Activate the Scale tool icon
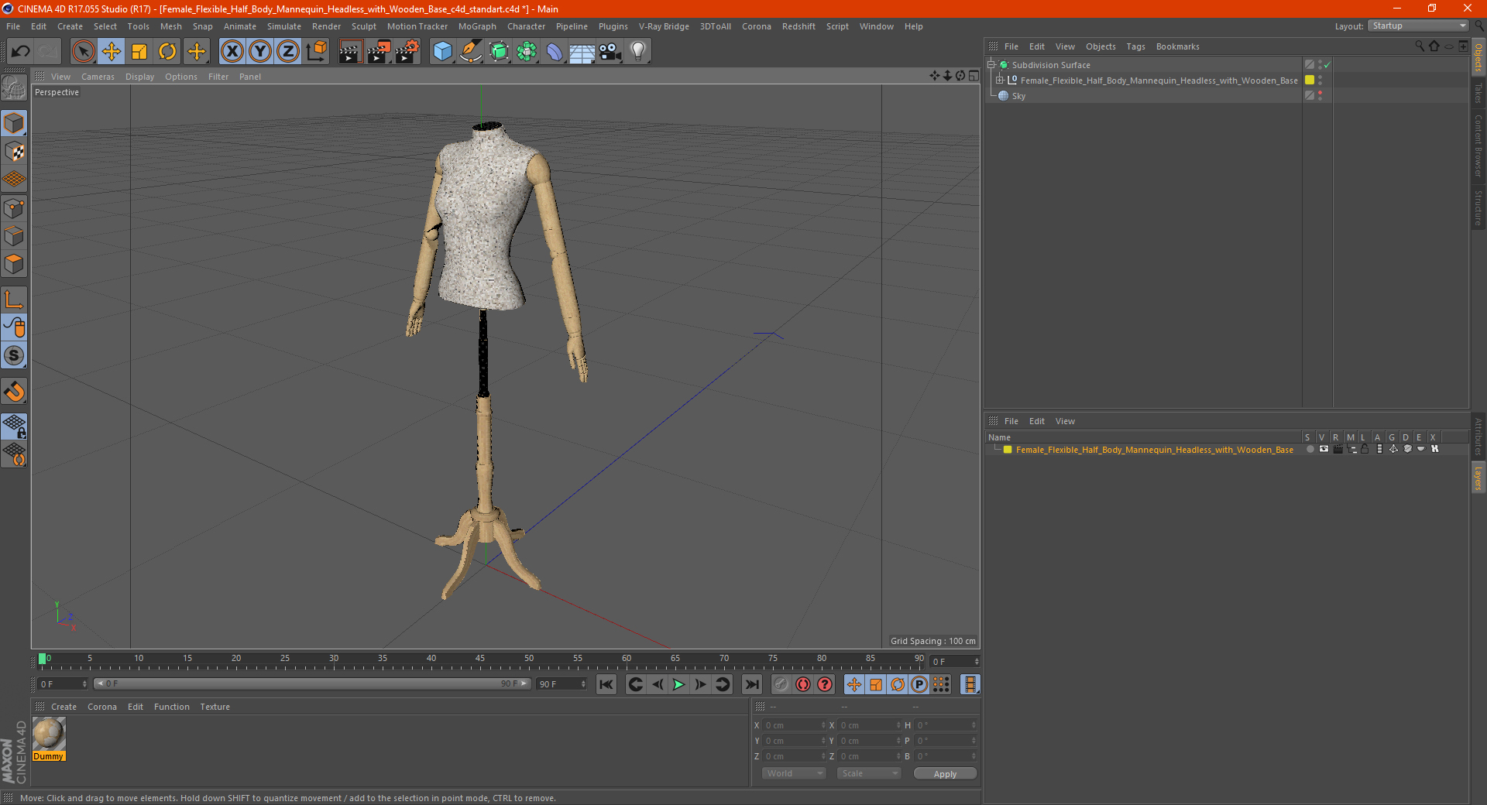 point(139,52)
